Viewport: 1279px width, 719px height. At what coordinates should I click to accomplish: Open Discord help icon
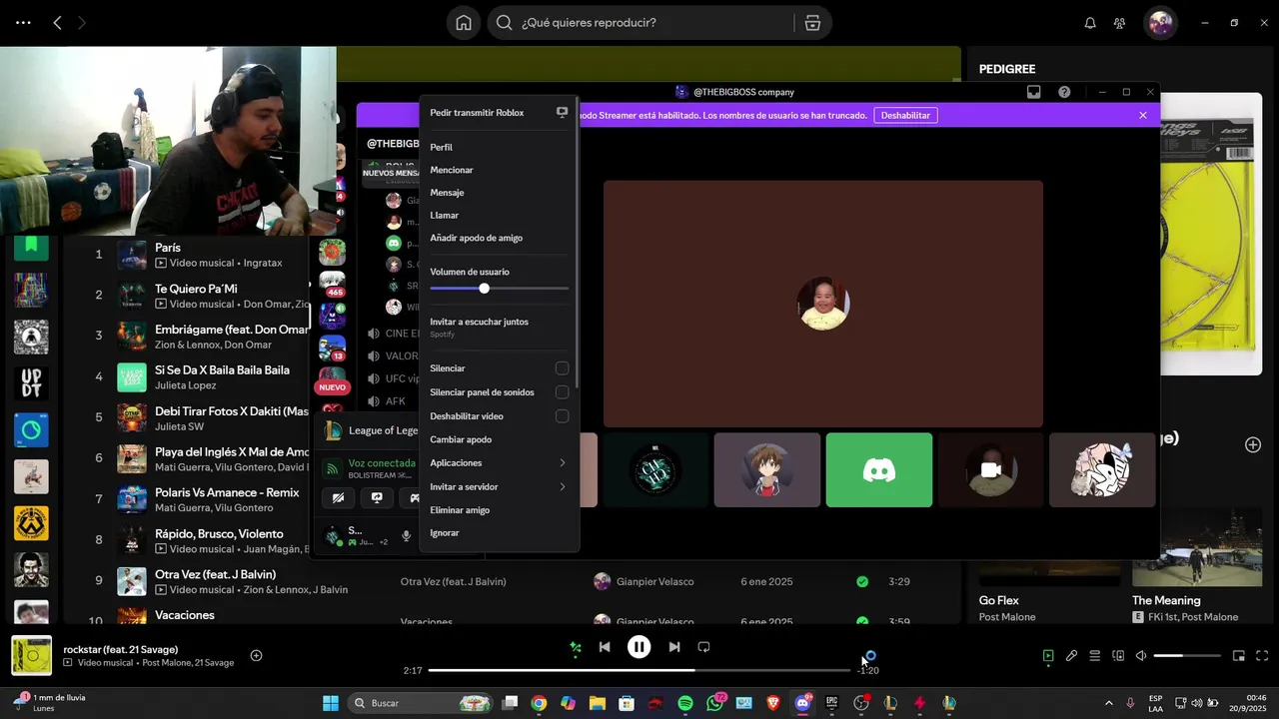click(1064, 92)
